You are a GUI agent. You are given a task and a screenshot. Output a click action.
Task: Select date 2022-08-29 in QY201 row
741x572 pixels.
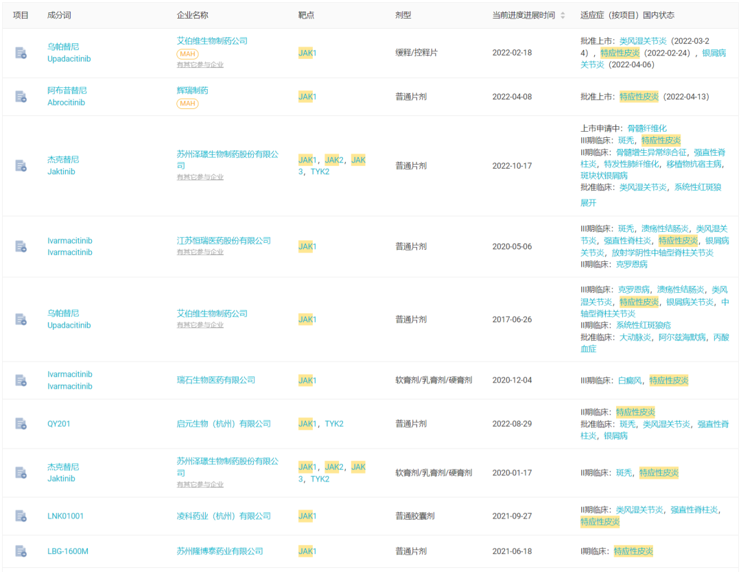512,424
